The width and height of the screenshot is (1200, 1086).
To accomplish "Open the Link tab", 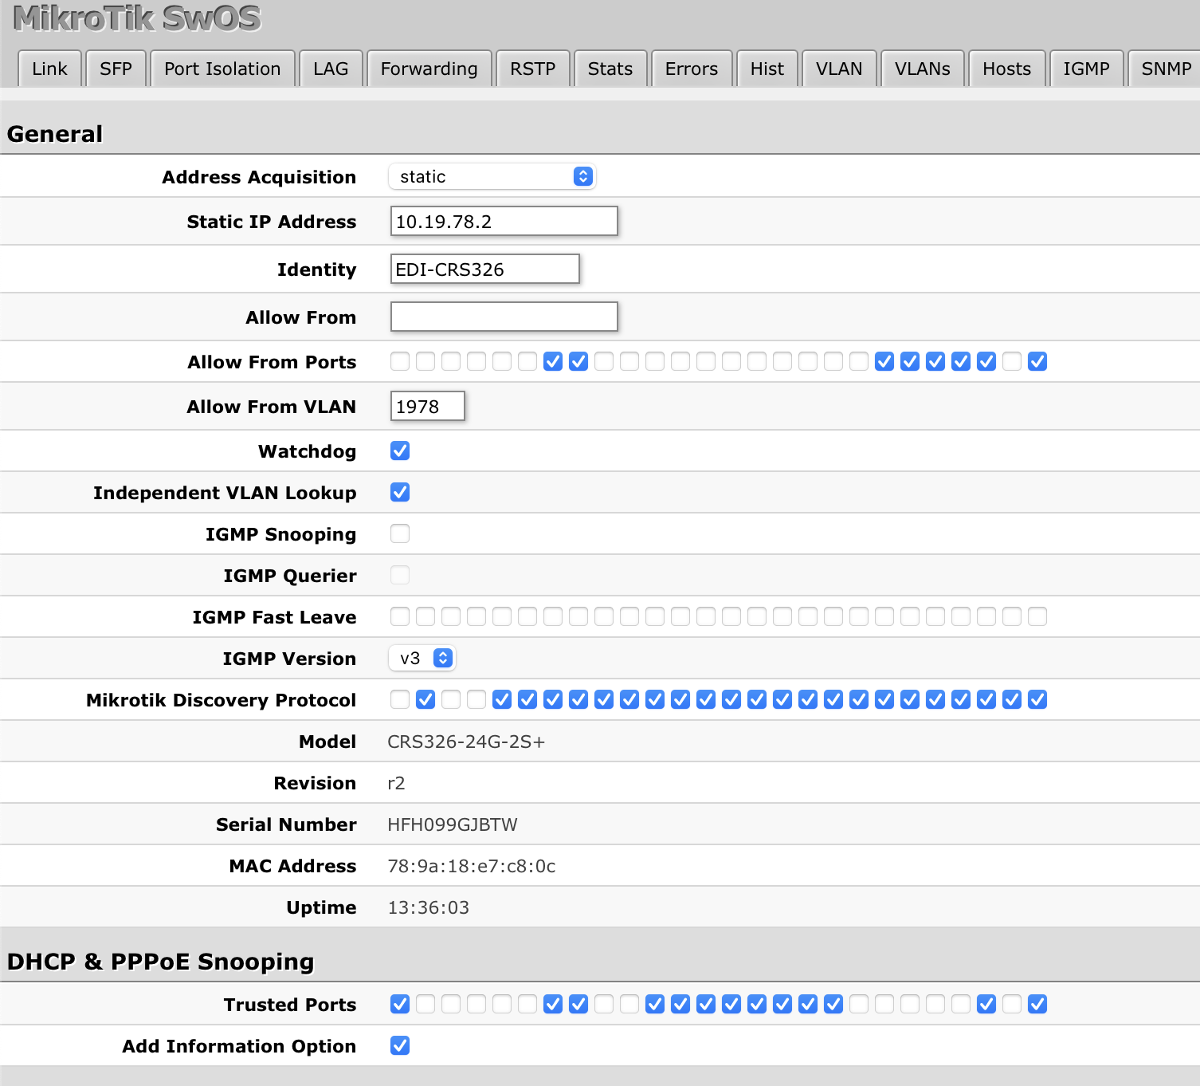I will pos(49,69).
